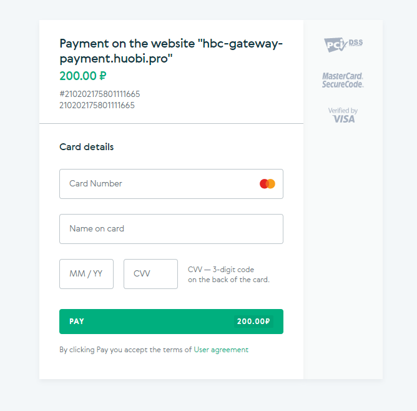Click the Mastercard circles icon in card field
This screenshot has width=417, height=411.
(267, 184)
